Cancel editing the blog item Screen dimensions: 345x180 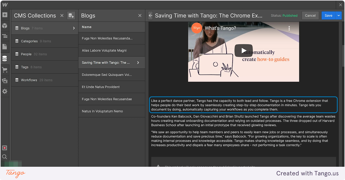point(310,16)
